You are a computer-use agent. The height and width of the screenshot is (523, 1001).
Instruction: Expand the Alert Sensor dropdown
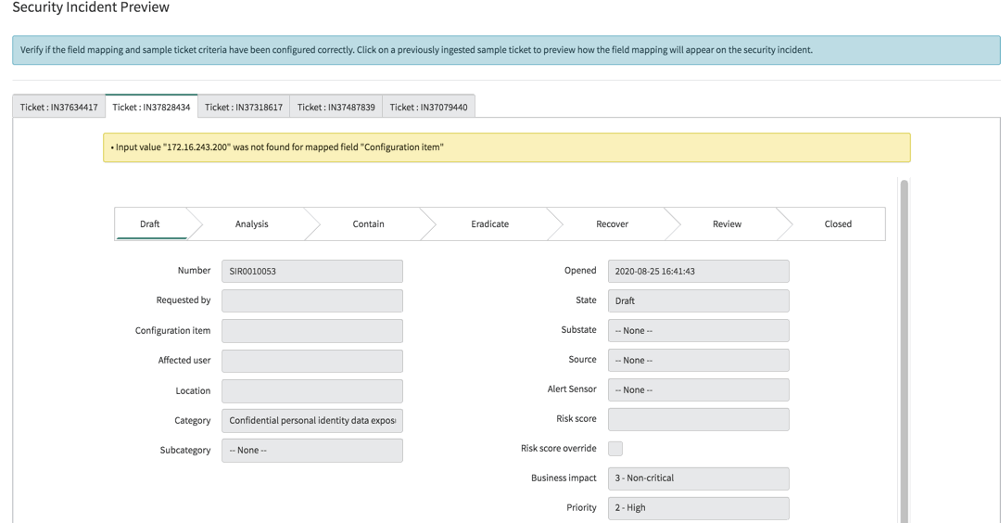(x=699, y=389)
